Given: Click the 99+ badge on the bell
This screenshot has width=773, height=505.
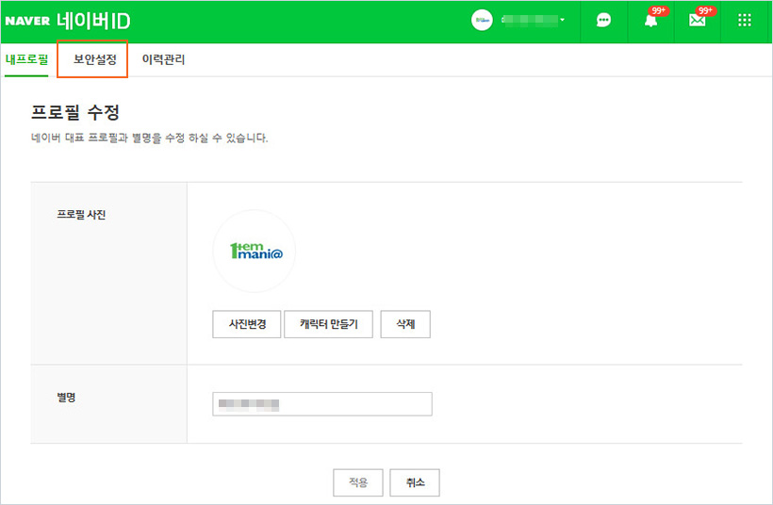Looking at the screenshot, I should pyautogui.click(x=659, y=11).
